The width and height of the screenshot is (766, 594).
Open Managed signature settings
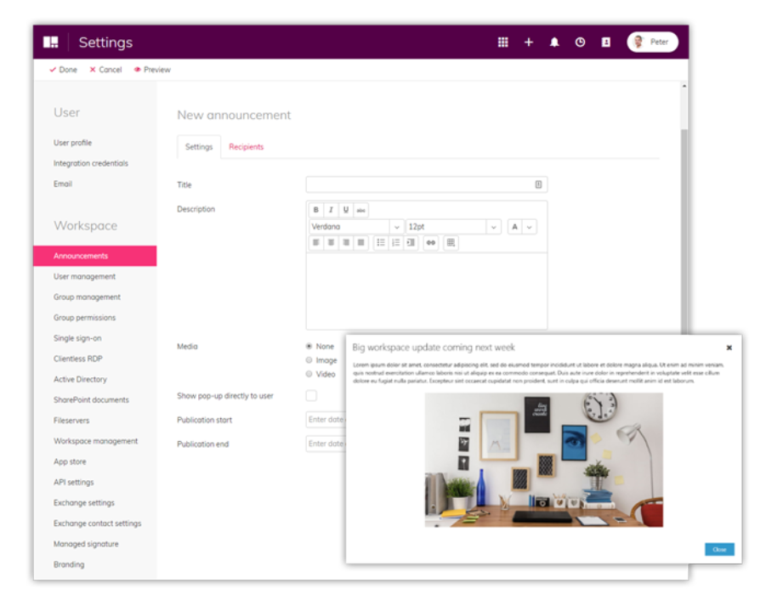tap(86, 544)
